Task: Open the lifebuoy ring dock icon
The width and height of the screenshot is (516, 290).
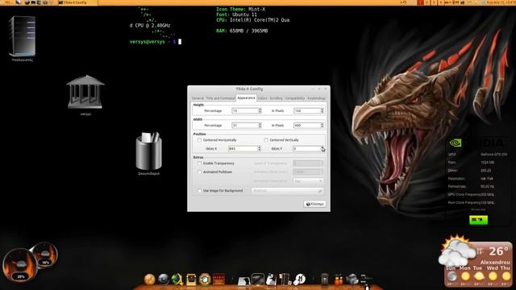Action: pyautogui.click(x=205, y=280)
